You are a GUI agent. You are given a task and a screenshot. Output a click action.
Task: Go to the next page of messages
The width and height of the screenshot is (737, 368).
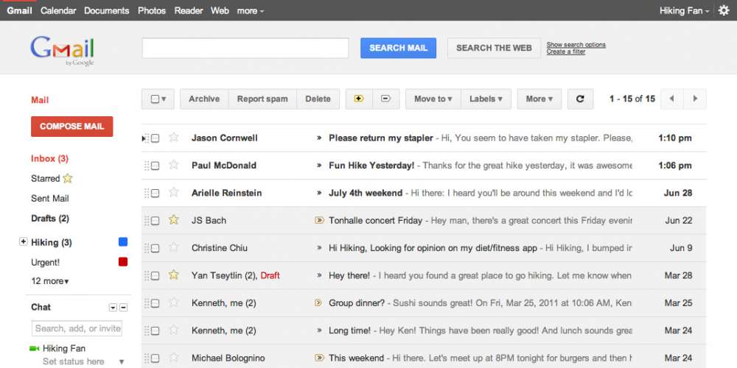pyautogui.click(x=695, y=99)
